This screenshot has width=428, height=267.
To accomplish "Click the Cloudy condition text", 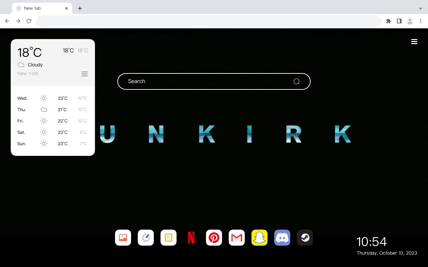I will pos(35,65).
